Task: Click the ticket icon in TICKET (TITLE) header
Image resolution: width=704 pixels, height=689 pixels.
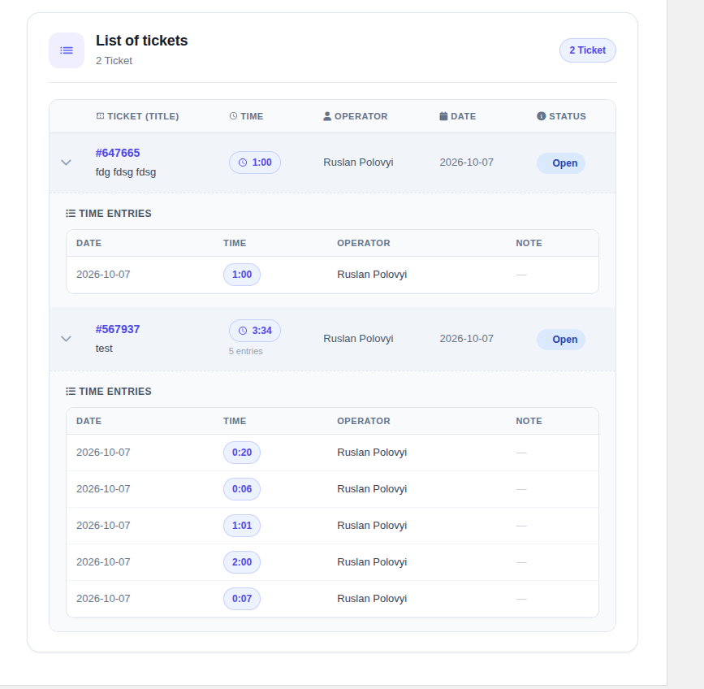Action: click(100, 116)
